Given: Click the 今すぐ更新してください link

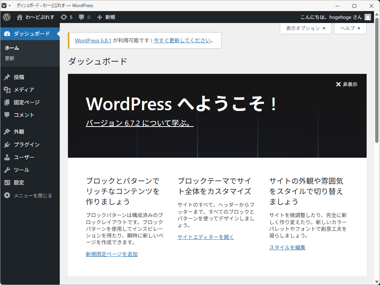Looking at the screenshot, I should click(182, 40).
